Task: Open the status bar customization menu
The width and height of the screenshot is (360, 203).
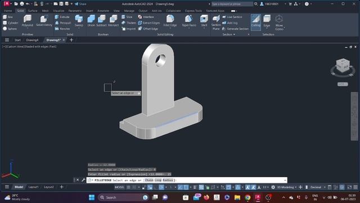Action: tap(355, 187)
